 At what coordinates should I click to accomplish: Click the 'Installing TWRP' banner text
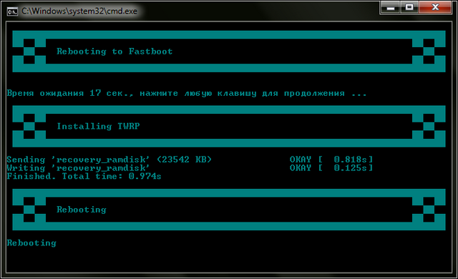[x=98, y=126]
